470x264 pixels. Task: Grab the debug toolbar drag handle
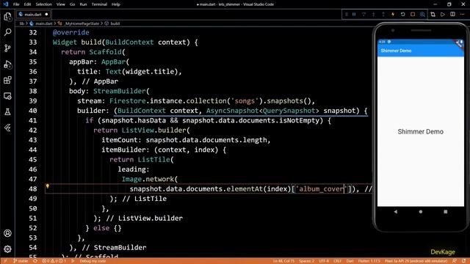pyautogui.click(x=347, y=15)
